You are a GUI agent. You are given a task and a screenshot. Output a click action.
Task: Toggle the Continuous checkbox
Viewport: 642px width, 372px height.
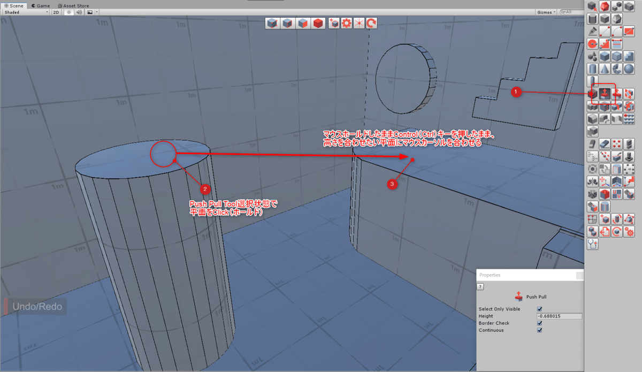point(539,330)
